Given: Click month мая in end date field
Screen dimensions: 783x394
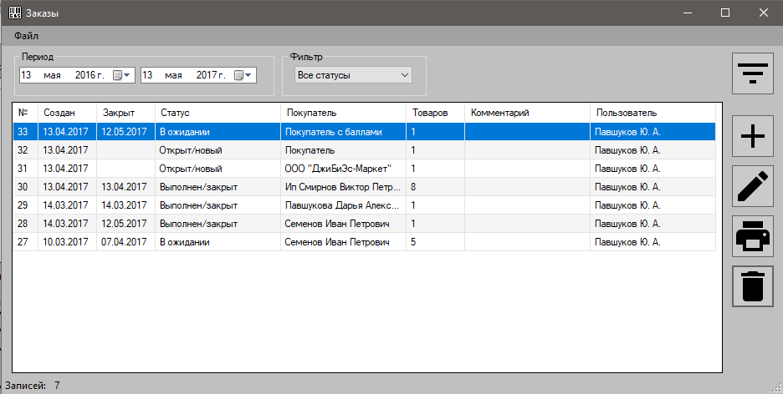Looking at the screenshot, I should tap(173, 75).
